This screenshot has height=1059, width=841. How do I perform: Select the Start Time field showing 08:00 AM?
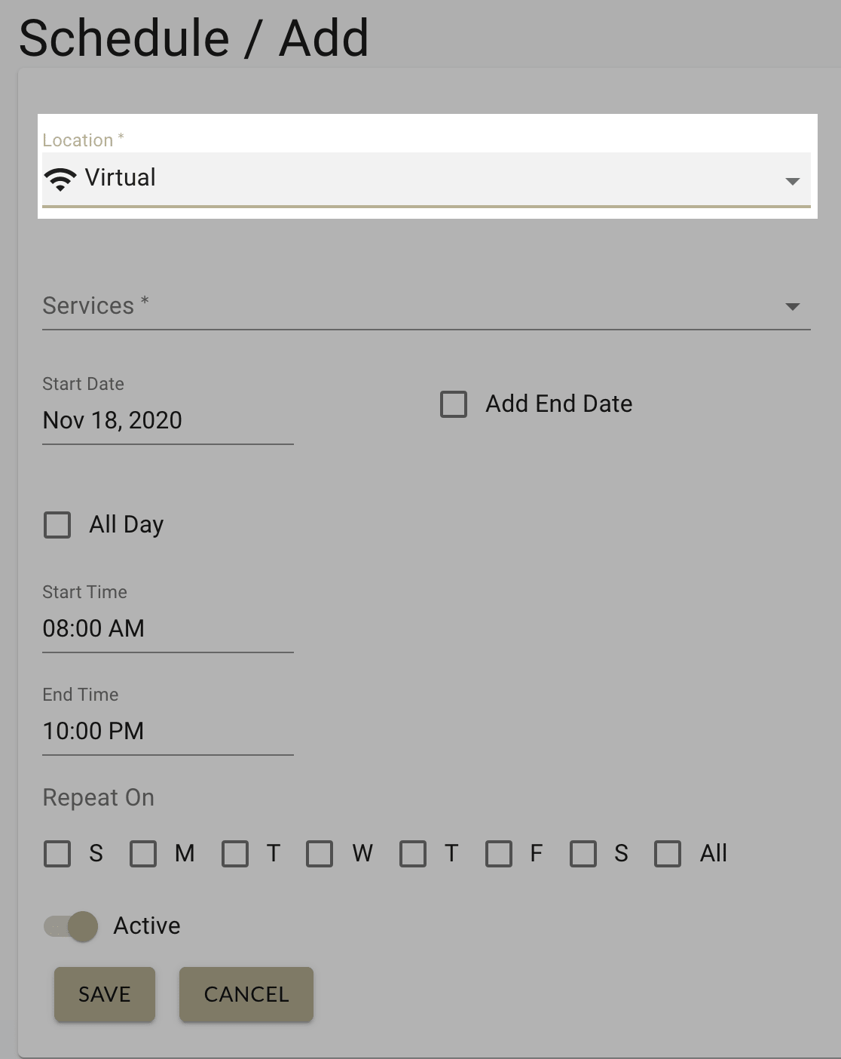93,629
